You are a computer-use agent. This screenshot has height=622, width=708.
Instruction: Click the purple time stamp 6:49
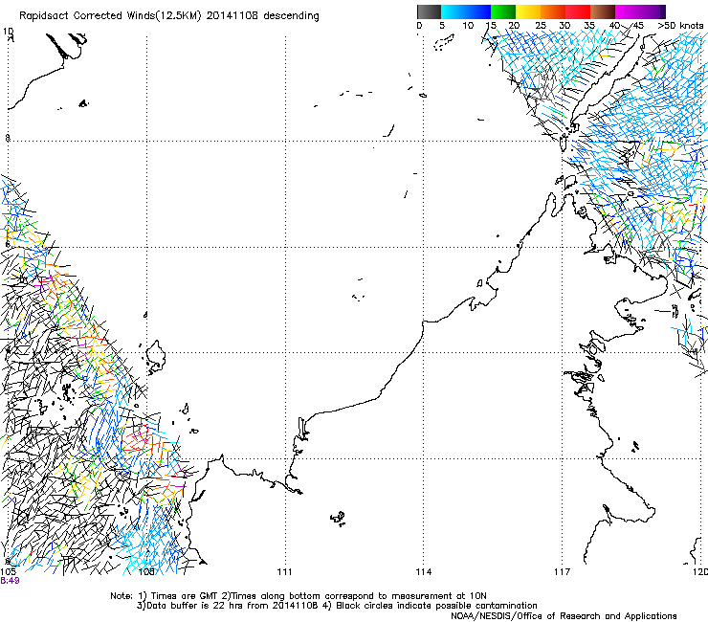click(x=10, y=581)
